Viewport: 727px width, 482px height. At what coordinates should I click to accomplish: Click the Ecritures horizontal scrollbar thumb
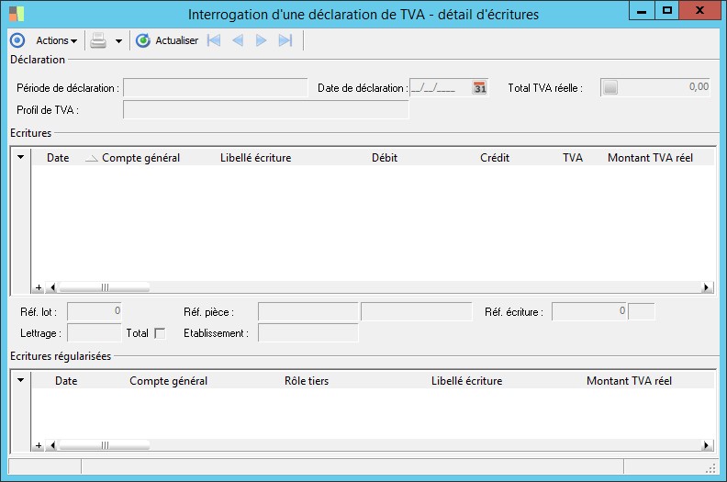(x=105, y=287)
